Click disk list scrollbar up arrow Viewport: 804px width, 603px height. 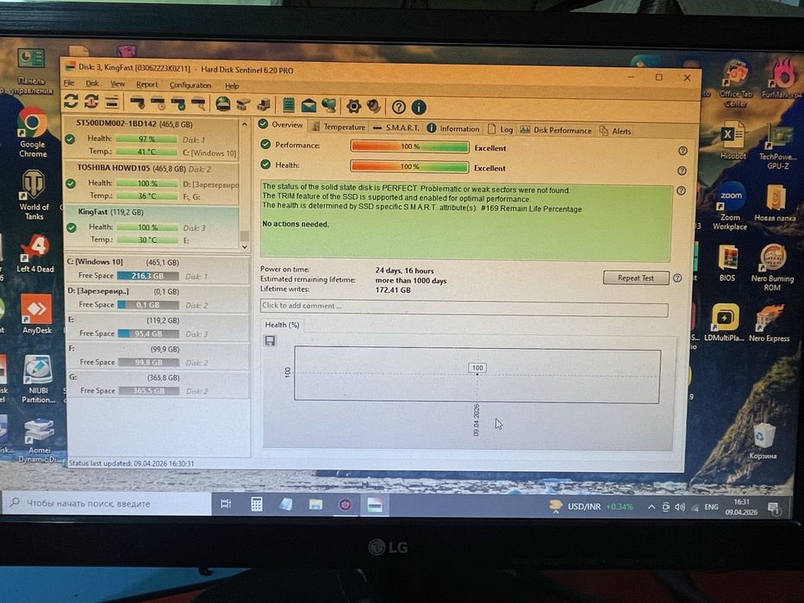coord(245,125)
